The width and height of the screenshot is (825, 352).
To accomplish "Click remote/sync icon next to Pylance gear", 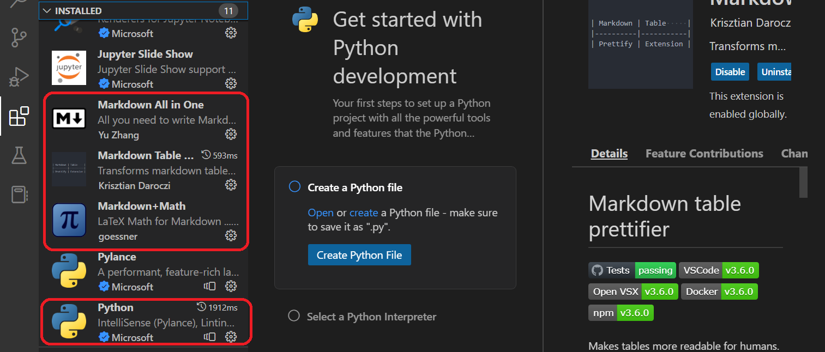I will click(210, 287).
